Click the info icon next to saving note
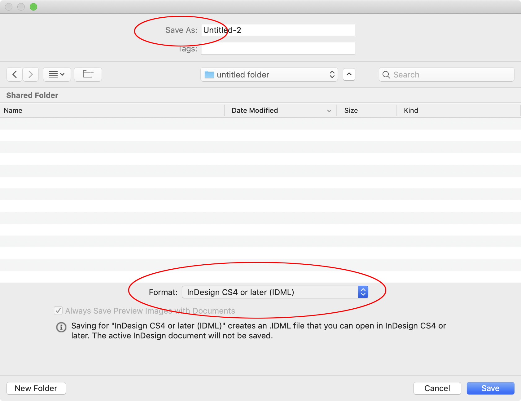Viewport: 521px width, 401px height. click(61, 328)
